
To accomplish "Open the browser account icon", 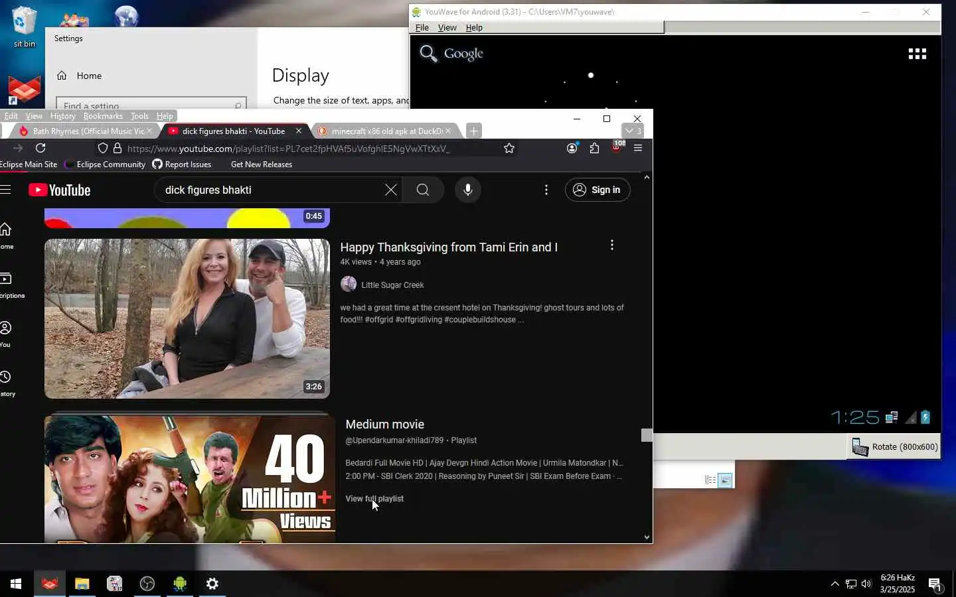I will coord(572,148).
